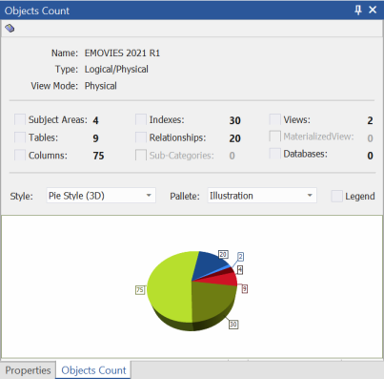
Task: Expand the Pallete dropdown showing Illustration
Action: tap(262, 196)
